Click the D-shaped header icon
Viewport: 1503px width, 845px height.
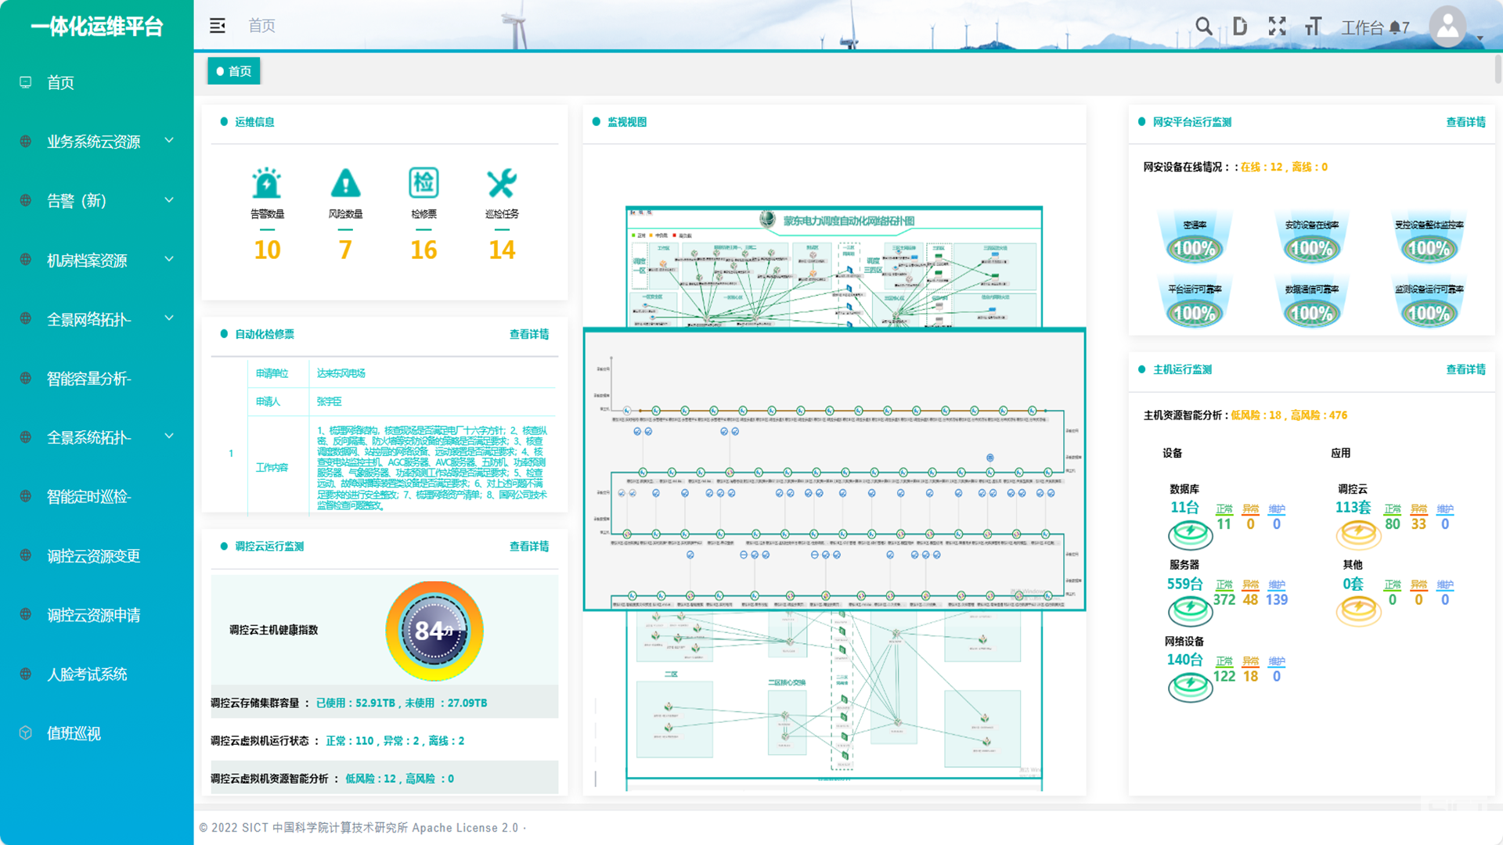coord(1240,27)
